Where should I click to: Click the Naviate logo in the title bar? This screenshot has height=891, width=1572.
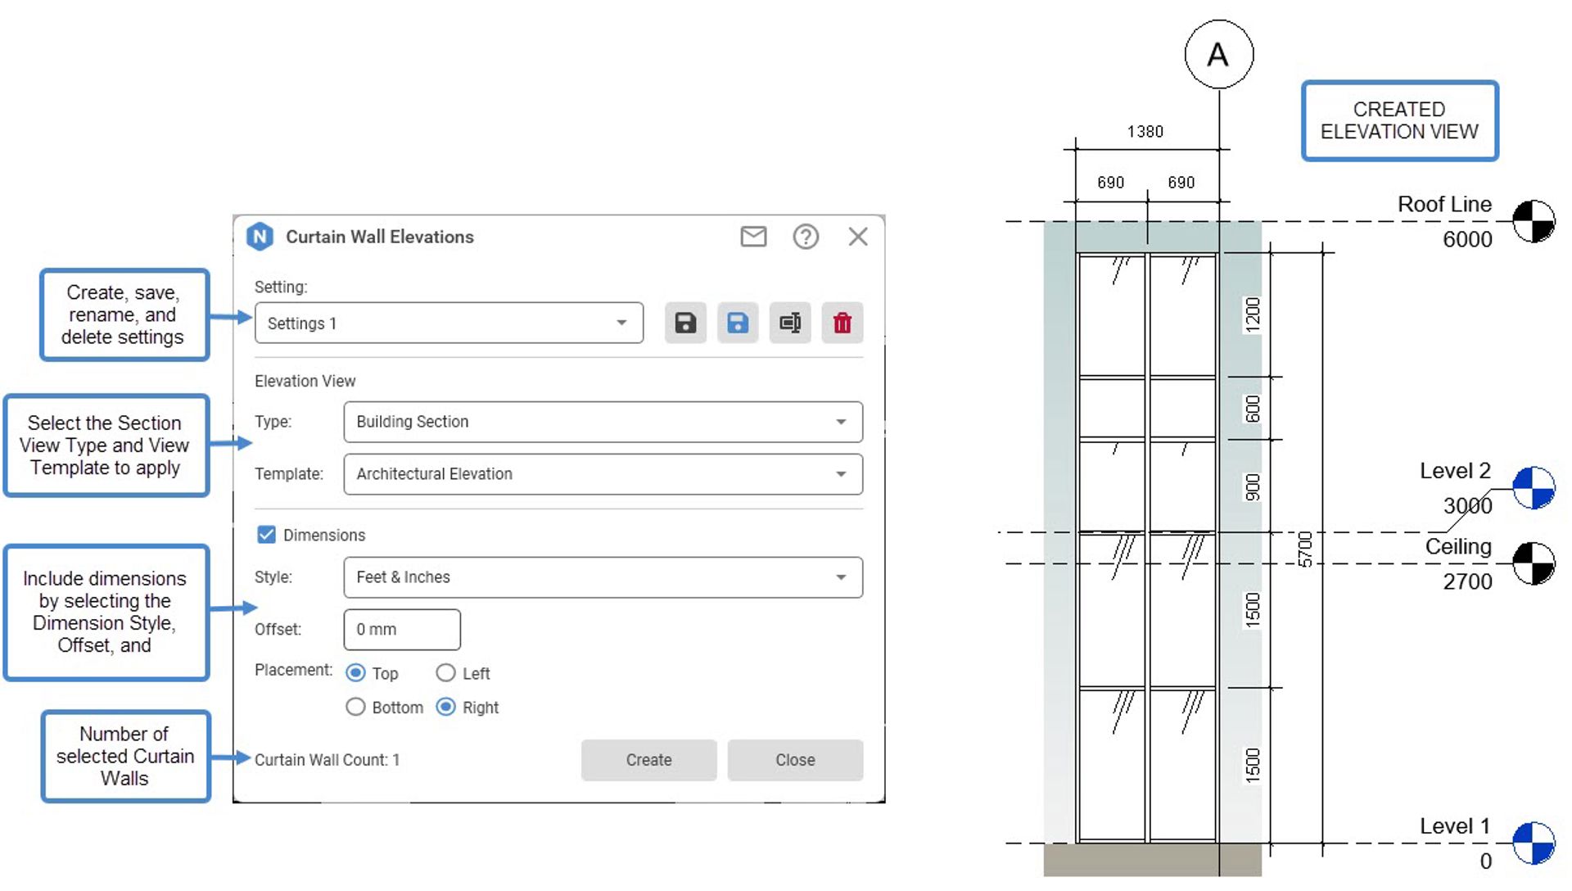point(261,237)
